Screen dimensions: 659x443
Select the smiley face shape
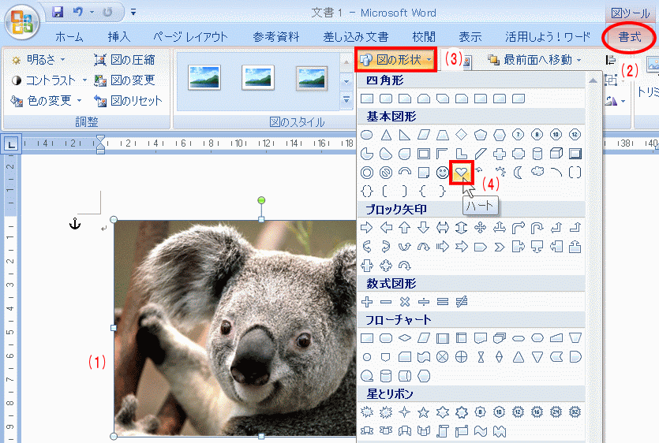point(442,172)
